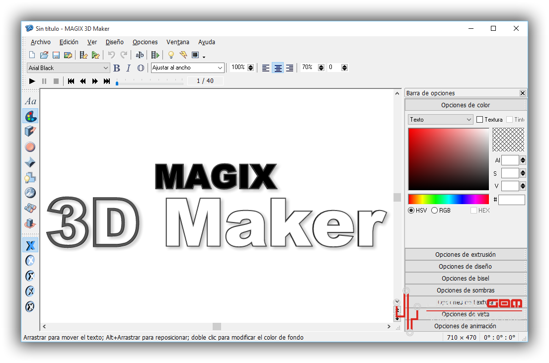The height and width of the screenshot is (363, 549).
Task: Select the red sphere bevel tool
Action: tap(30, 146)
